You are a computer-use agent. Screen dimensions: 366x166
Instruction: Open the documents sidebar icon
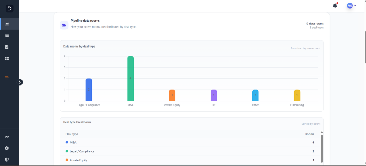click(7, 47)
